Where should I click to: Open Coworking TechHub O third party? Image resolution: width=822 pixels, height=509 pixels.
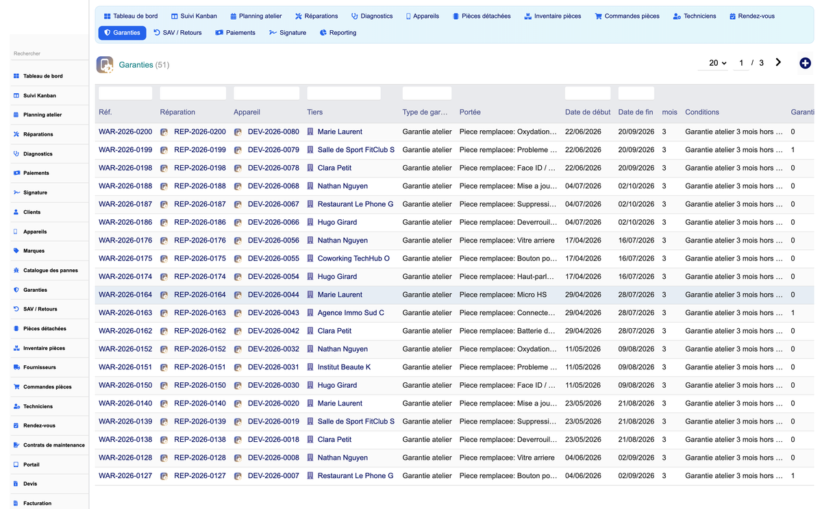coord(353,258)
